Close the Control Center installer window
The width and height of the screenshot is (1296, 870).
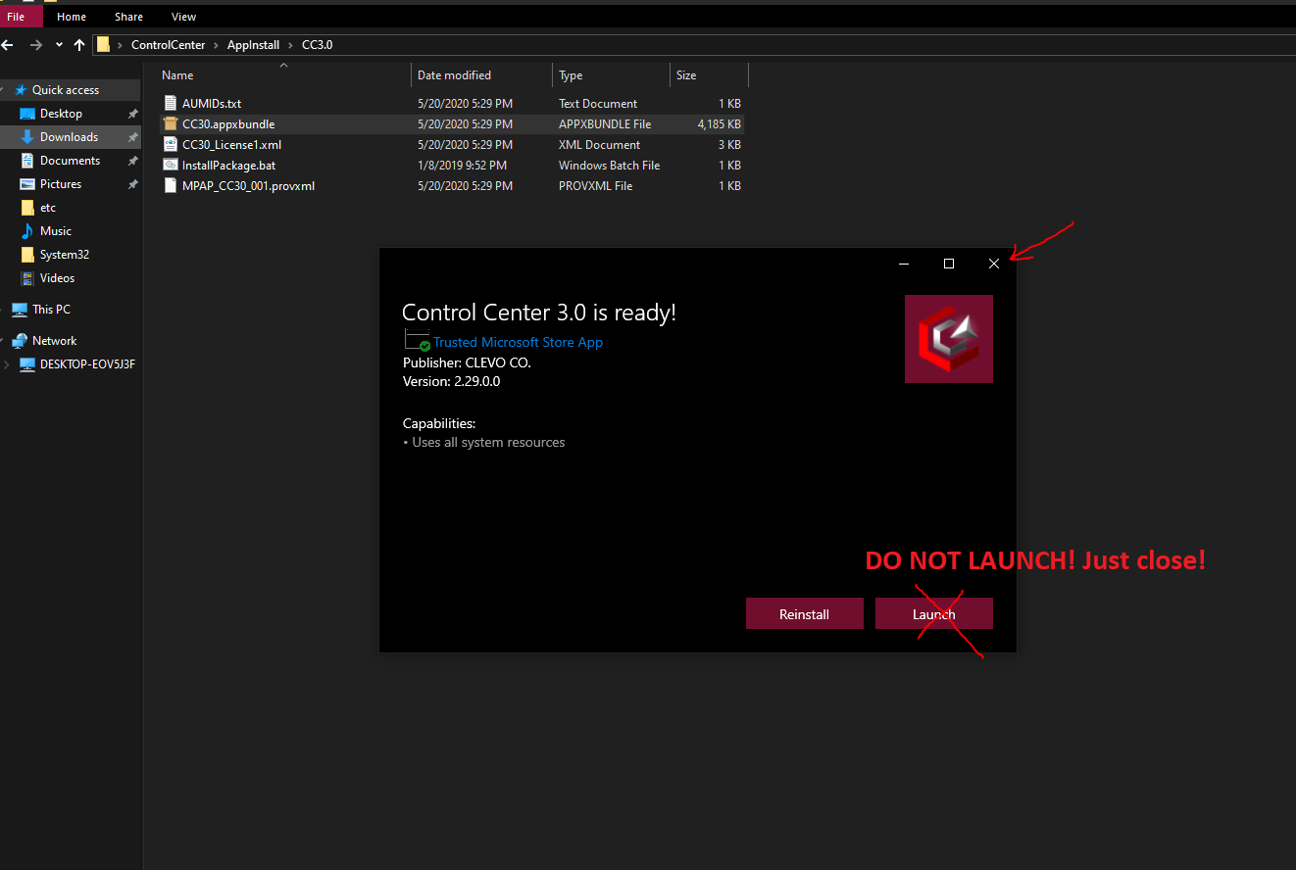[994, 264]
